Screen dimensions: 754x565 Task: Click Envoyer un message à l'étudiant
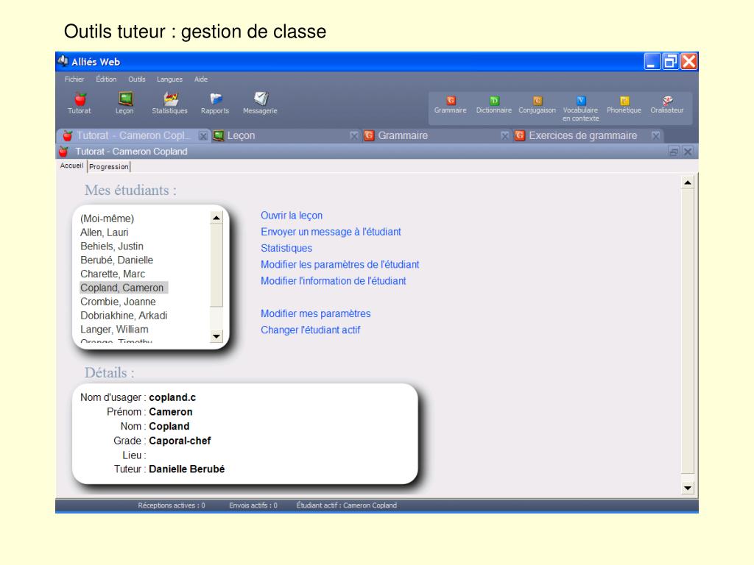pyautogui.click(x=331, y=232)
